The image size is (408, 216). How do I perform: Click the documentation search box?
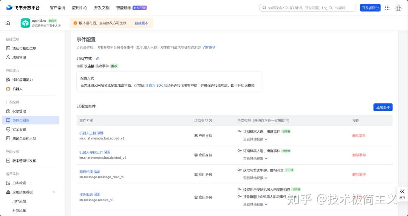click(x=308, y=8)
